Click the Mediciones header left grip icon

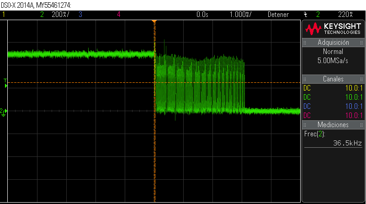click(x=305, y=125)
